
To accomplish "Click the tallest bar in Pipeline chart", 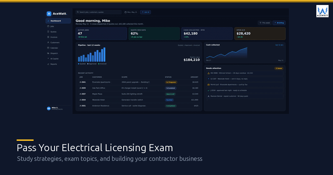I will (104, 54).
